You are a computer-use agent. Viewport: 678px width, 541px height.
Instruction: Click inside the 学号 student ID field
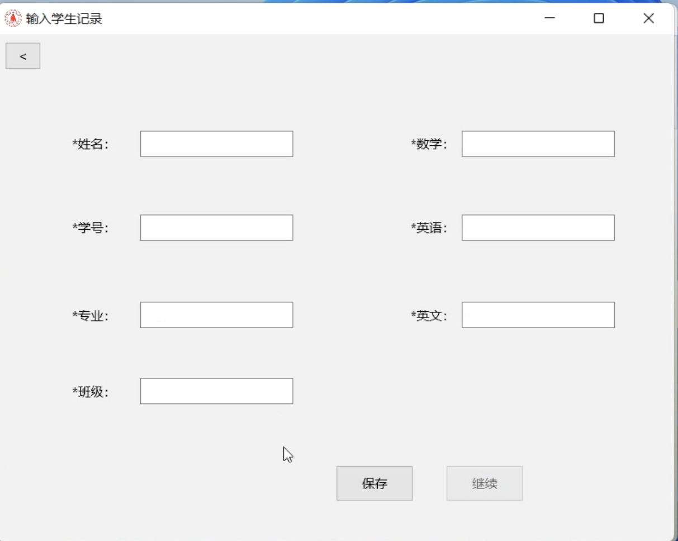pos(216,227)
